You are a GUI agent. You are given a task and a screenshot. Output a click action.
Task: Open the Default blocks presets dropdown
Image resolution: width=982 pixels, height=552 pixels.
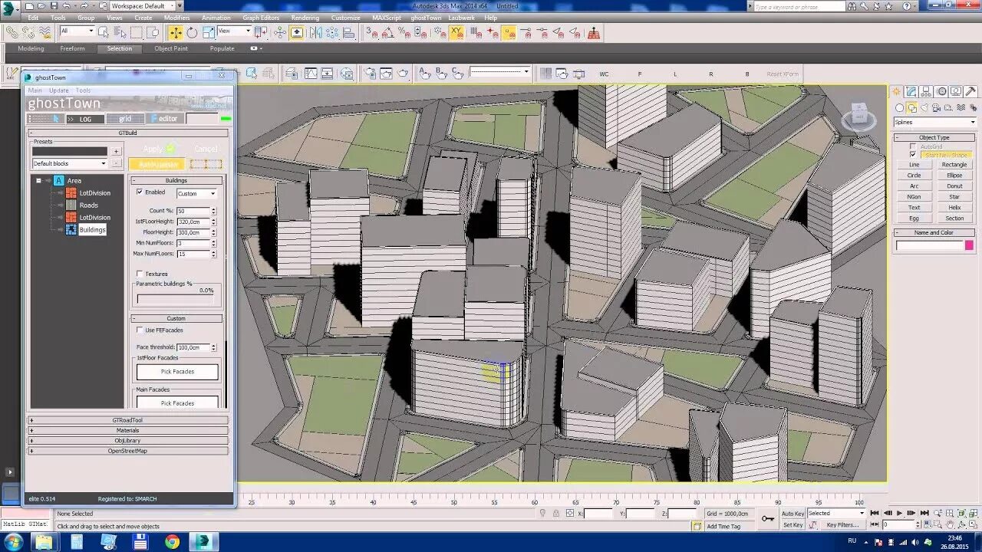pyautogui.click(x=69, y=163)
